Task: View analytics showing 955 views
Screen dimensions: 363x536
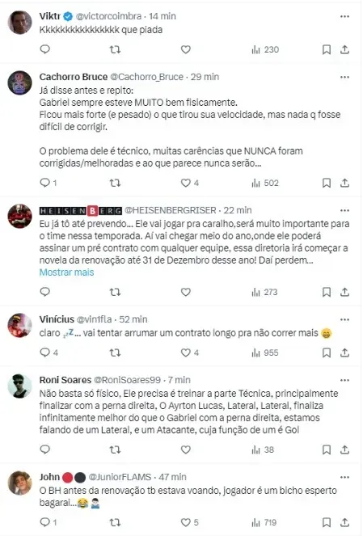Action: coord(265,352)
